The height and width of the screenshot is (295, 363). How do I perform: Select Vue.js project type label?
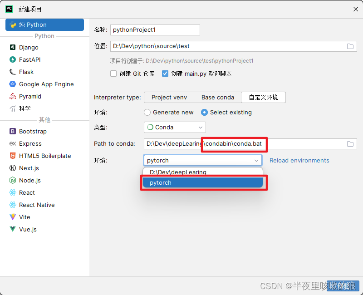click(28, 229)
